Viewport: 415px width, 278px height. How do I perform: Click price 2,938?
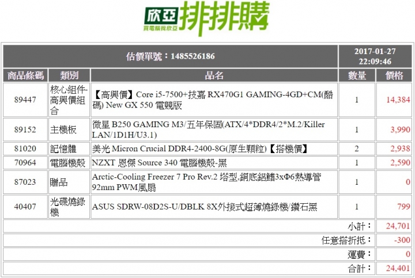400,148
